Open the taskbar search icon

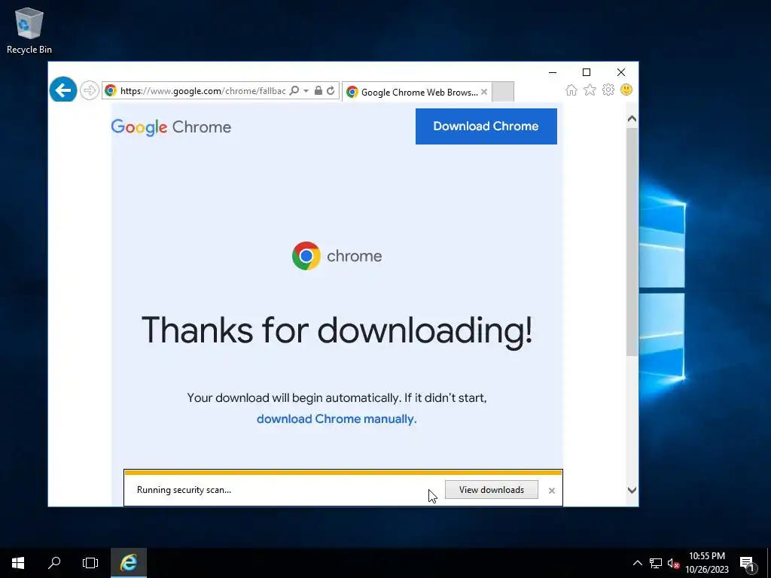pyautogui.click(x=54, y=563)
